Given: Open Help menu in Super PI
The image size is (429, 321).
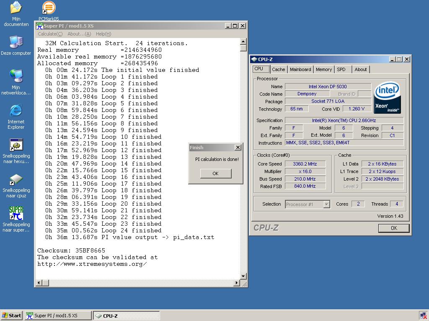Looking at the screenshot, I should point(103,34).
